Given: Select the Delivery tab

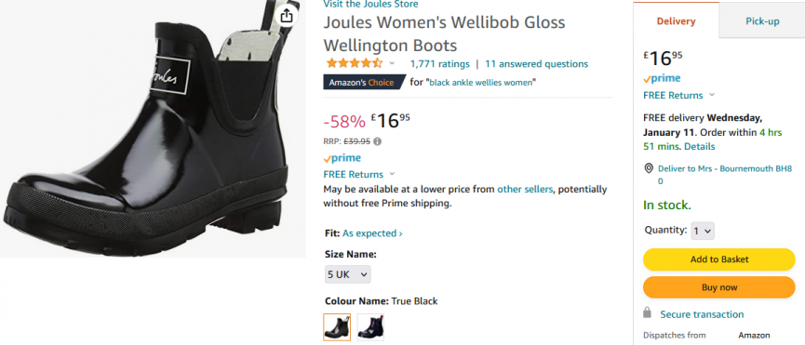Looking at the screenshot, I should [676, 21].
